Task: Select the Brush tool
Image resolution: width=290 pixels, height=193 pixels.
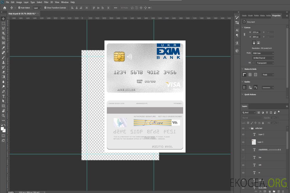Action: (3, 57)
